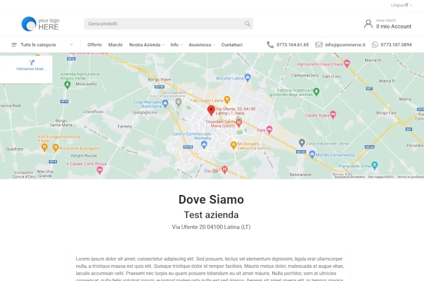The width and height of the screenshot is (424, 281).
Task: Click the McDonald's Latina Via Isonzo marker
Action: pos(233,145)
